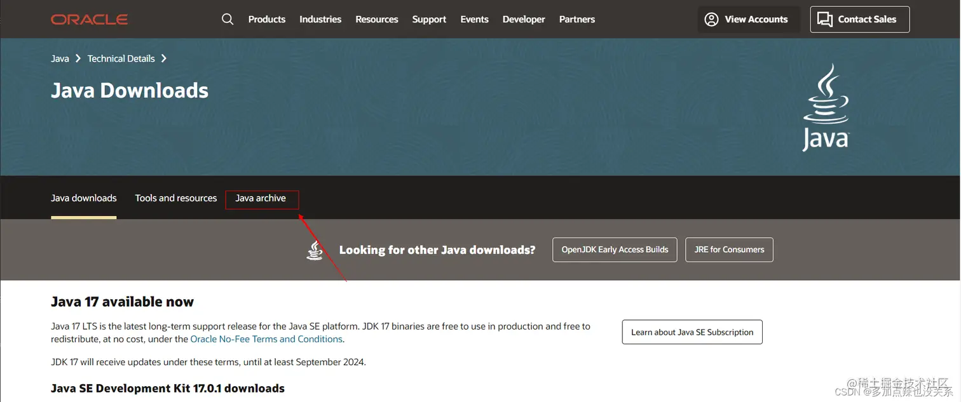961x402 pixels.
Task: Click Learn about Java SE Subscription
Action: (692, 332)
